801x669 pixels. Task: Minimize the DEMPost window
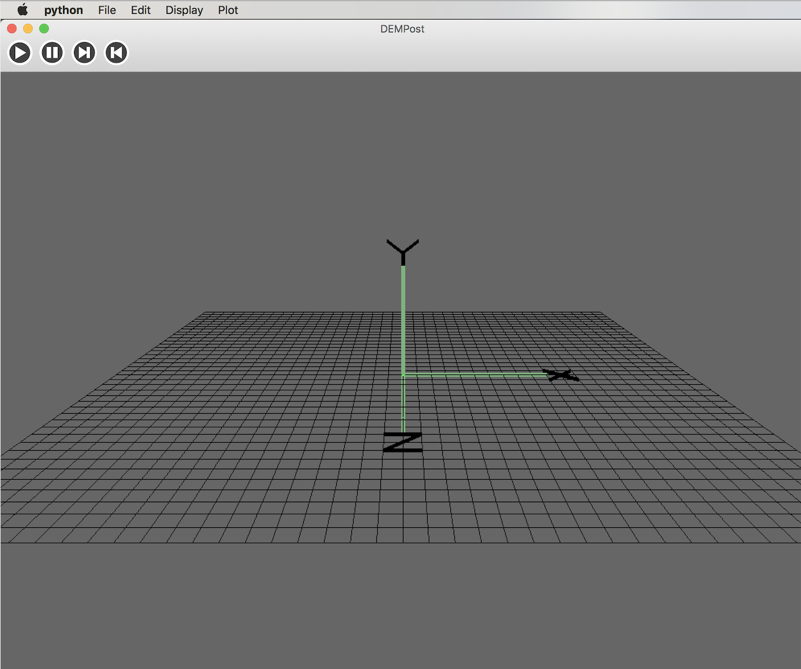tap(28, 28)
